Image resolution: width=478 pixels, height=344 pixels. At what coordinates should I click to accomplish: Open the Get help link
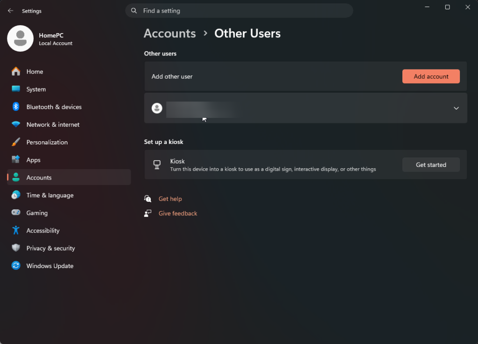(x=170, y=199)
